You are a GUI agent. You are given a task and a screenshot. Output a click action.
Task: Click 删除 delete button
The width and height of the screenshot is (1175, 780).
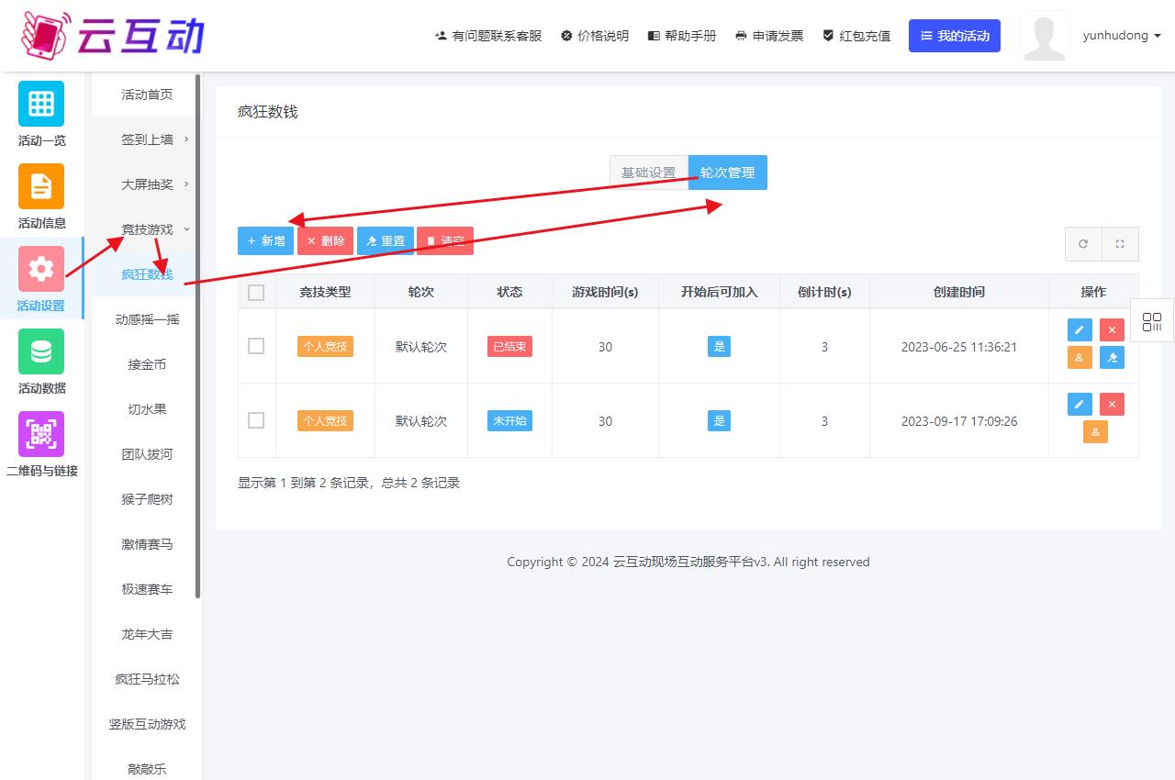(x=326, y=241)
